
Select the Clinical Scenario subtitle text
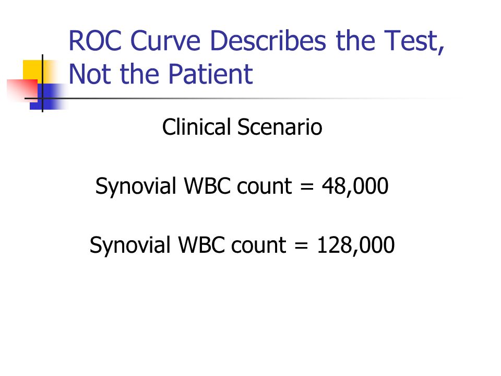242,127
